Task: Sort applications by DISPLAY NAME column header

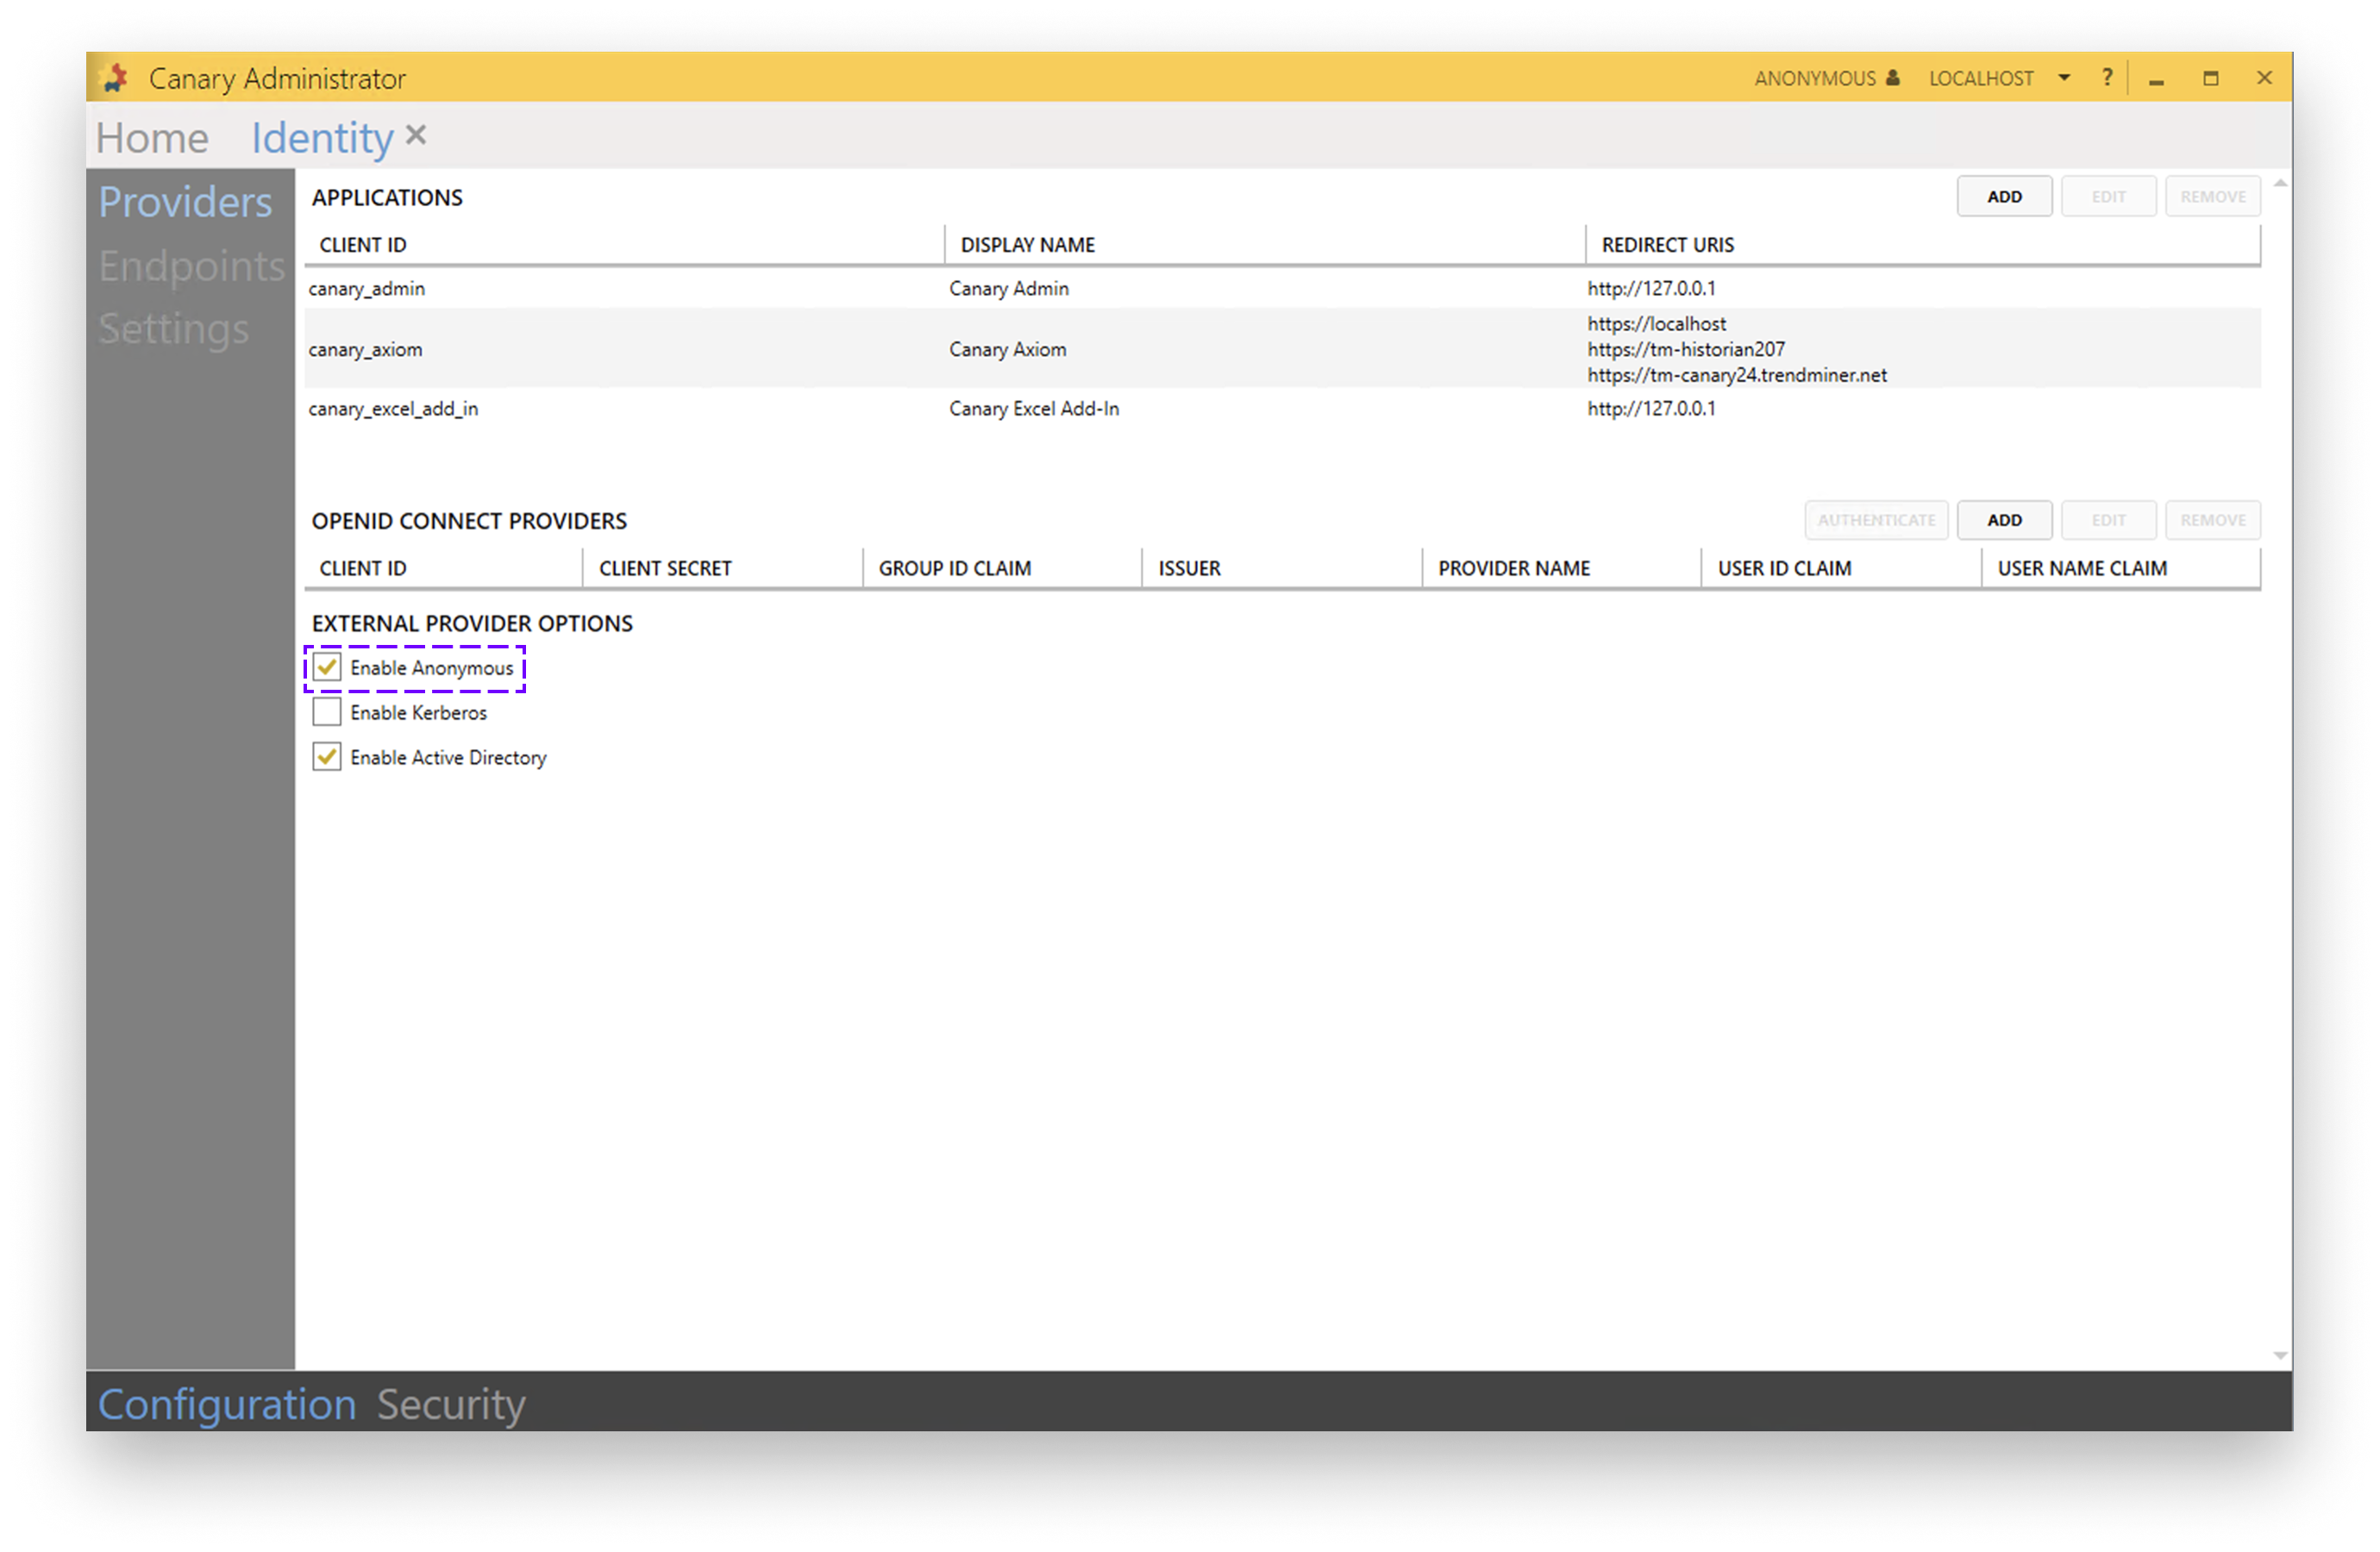Action: (x=1264, y=245)
